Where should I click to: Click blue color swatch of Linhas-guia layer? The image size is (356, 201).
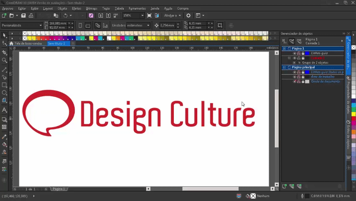(307, 53)
